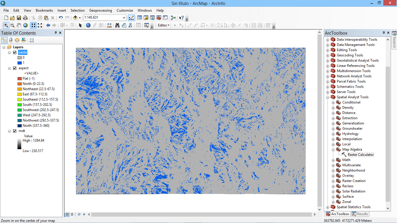Switch to List By Source view
The image size is (397, 223).
click(11, 40)
